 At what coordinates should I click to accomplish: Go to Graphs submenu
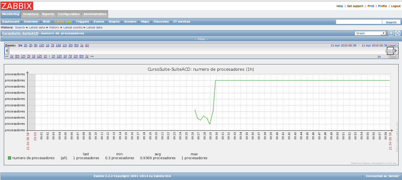[x=114, y=22]
